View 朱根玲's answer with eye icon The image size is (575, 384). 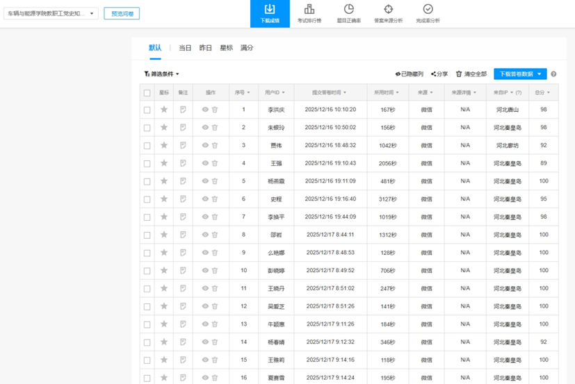click(205, 128)
